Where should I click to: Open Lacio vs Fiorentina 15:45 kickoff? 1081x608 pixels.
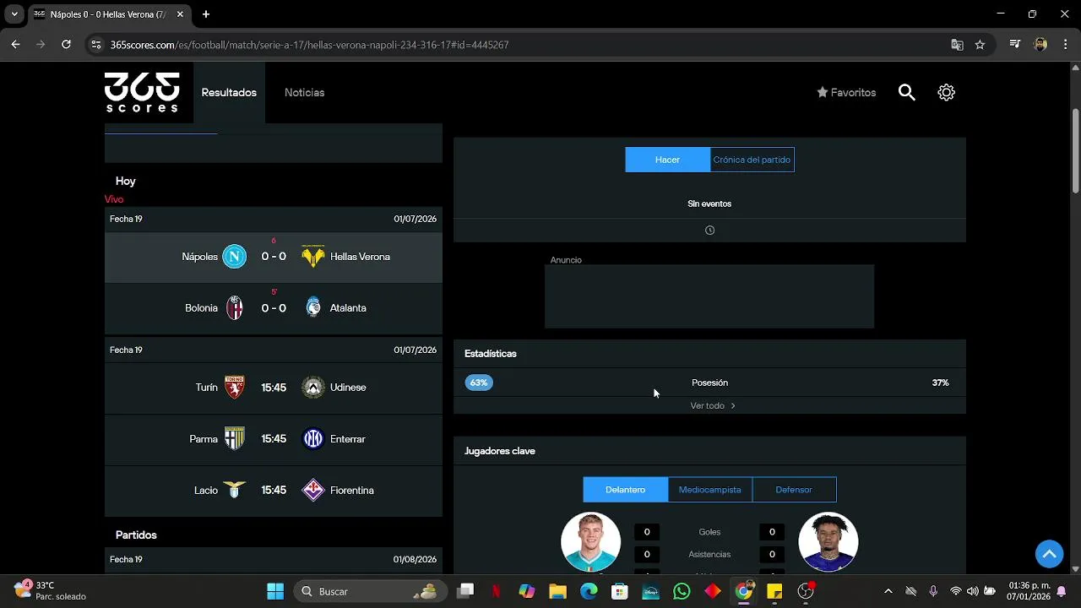[274, 490]
